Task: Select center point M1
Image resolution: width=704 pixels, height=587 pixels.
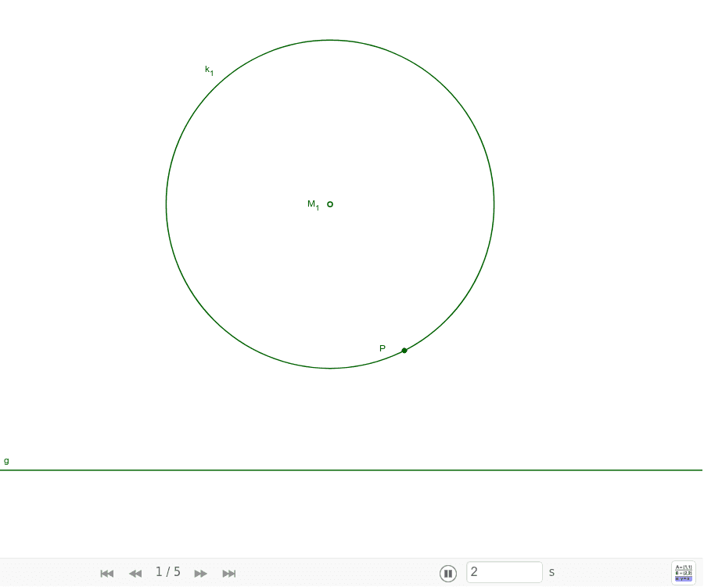Action: [x=330, y=204]
